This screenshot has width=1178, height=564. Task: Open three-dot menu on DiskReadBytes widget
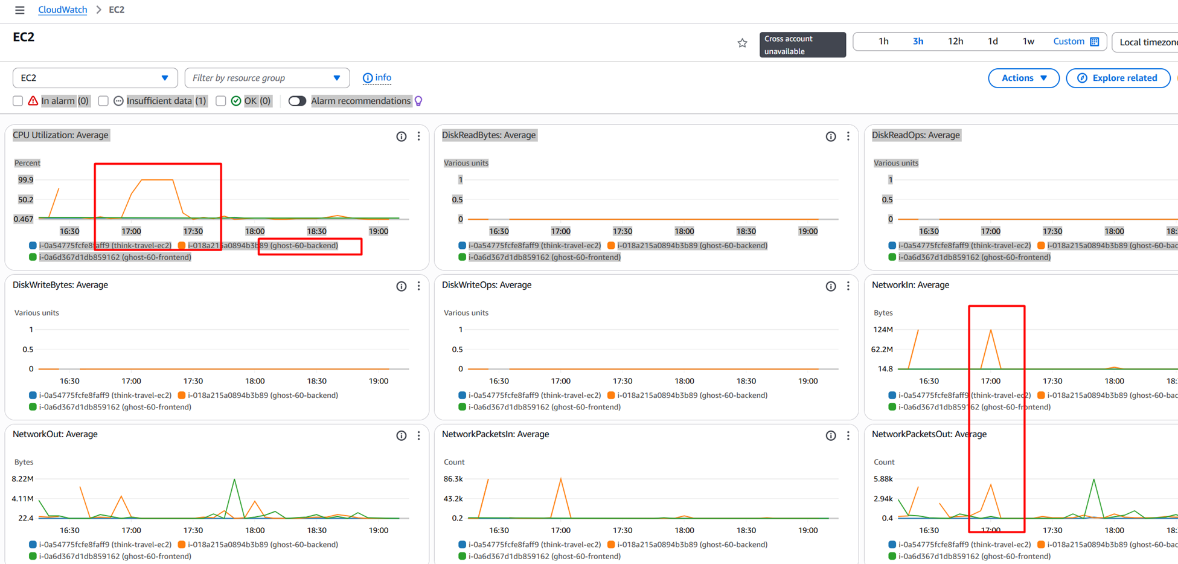[848, 136]
